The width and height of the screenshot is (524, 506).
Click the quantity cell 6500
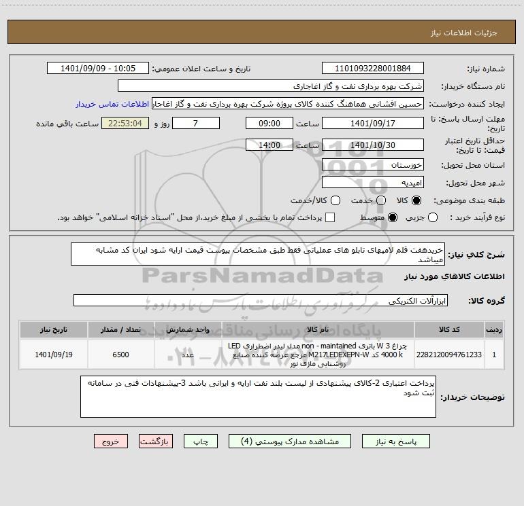click(120, 355)
